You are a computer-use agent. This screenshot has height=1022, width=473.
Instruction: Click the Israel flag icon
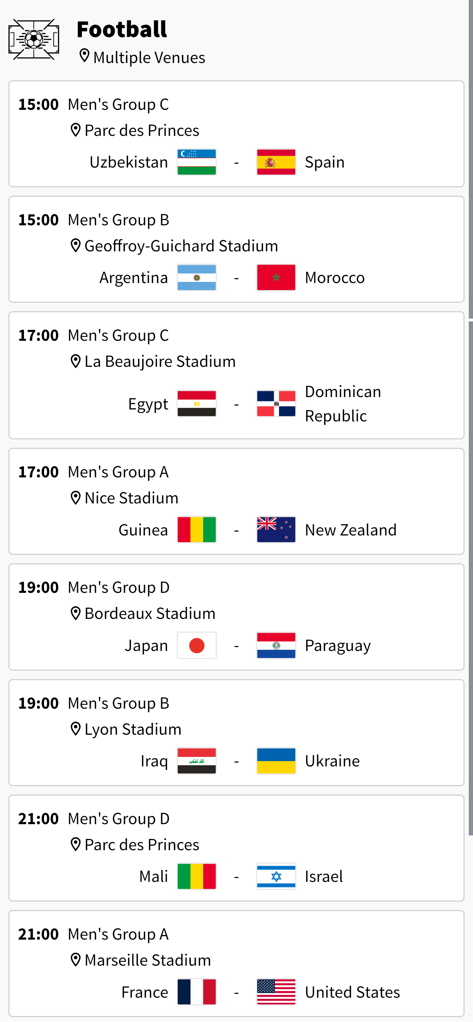[276, 876]
